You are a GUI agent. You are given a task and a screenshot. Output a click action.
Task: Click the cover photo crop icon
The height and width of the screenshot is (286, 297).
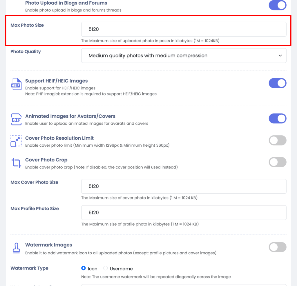[x=16, y=163]
